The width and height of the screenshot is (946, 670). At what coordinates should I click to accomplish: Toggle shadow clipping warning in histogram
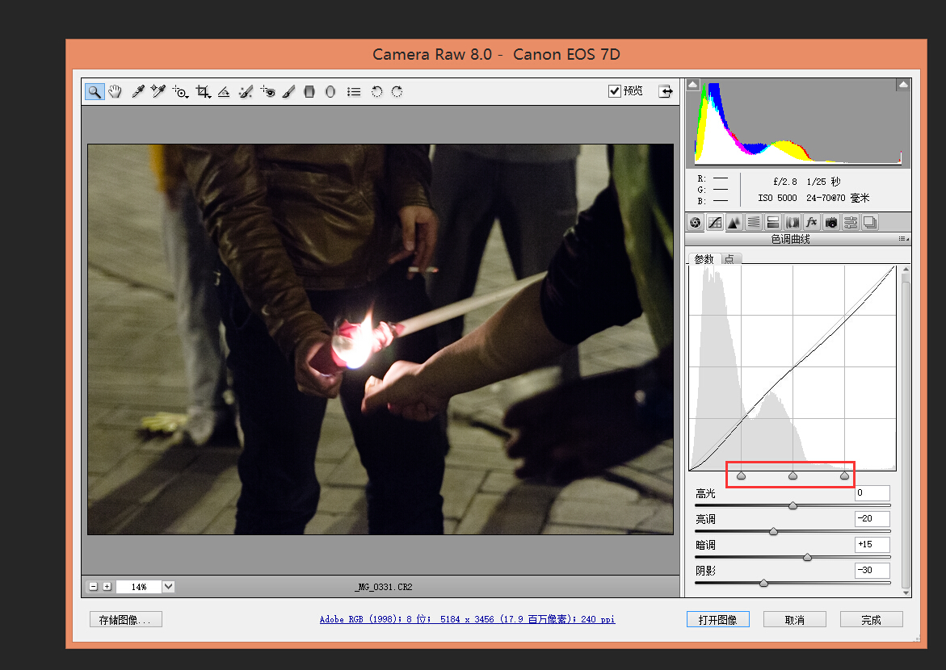pos(692,85)
